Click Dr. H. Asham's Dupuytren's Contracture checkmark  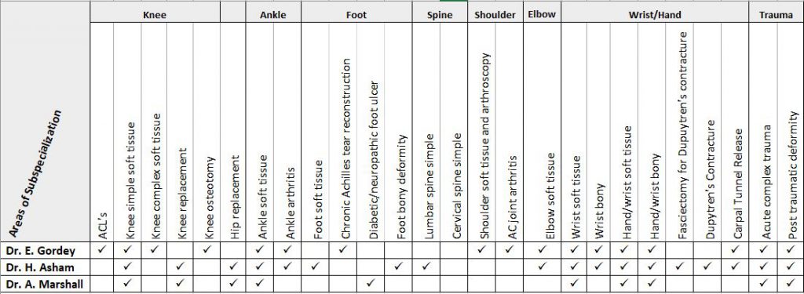(x=707, y=266)
